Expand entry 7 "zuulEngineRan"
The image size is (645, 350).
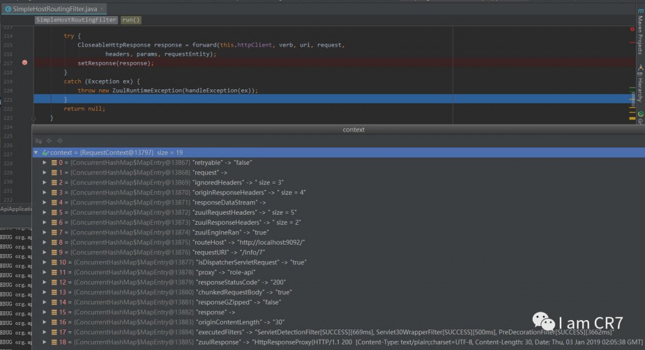pyautogui.click(x=45, y=232)
